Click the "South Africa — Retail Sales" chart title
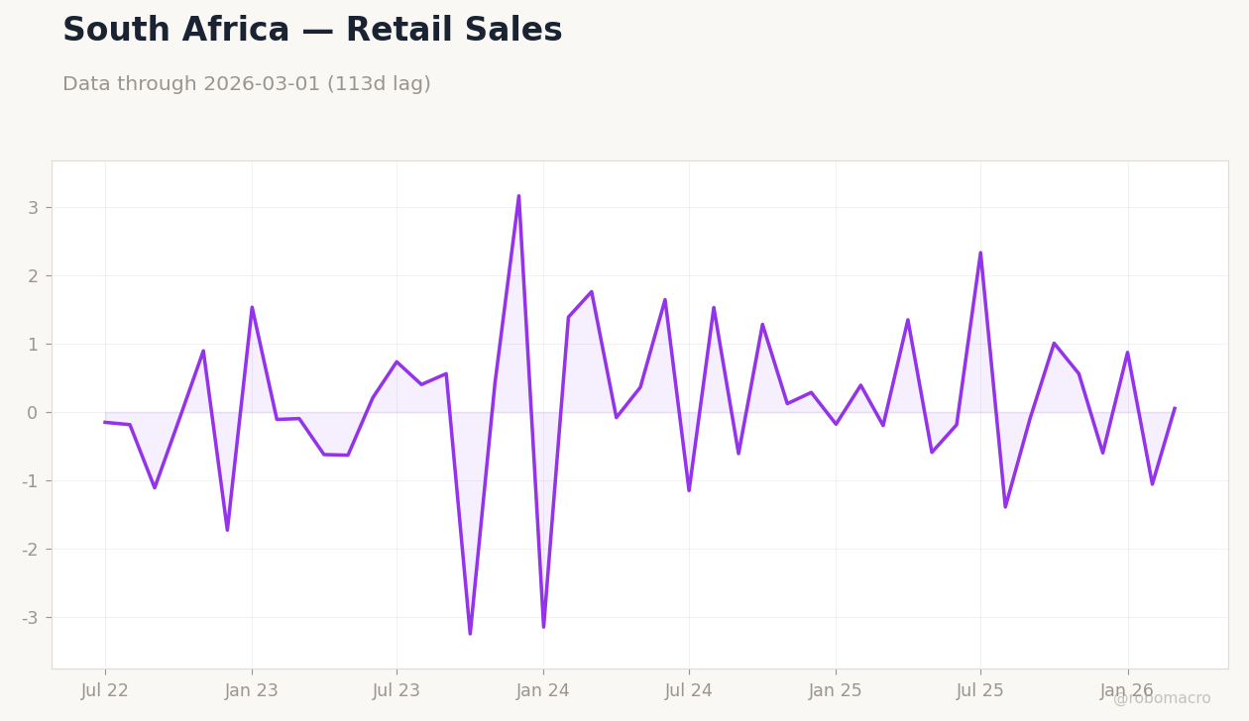The width and height of the screenshot is (1249, 721). 312,31
